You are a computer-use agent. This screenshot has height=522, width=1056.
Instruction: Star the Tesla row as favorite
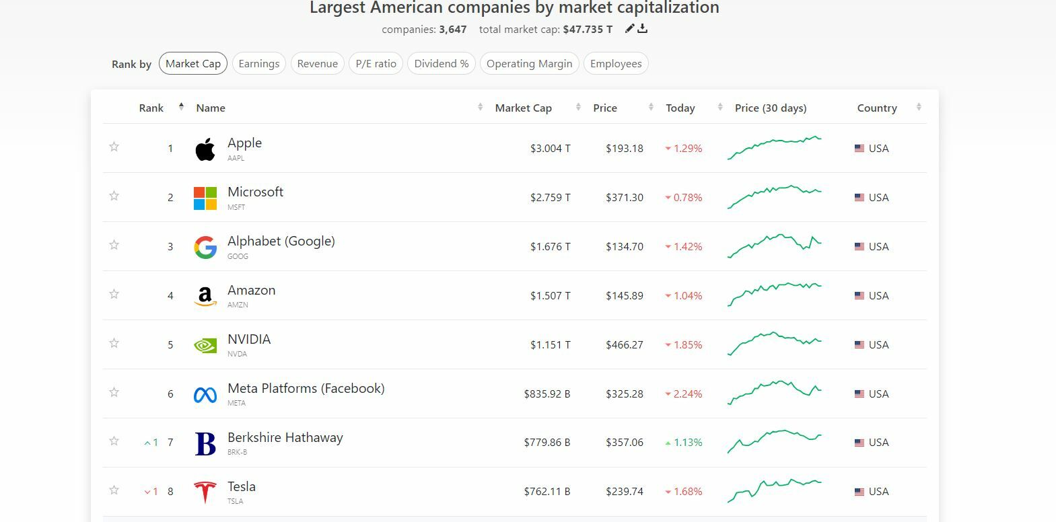tap(114, 490)
